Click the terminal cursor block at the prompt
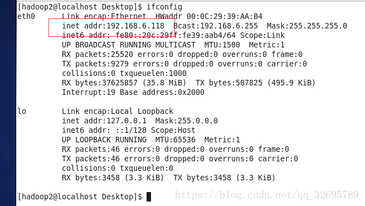365x206 pixels. pos(149,197)
